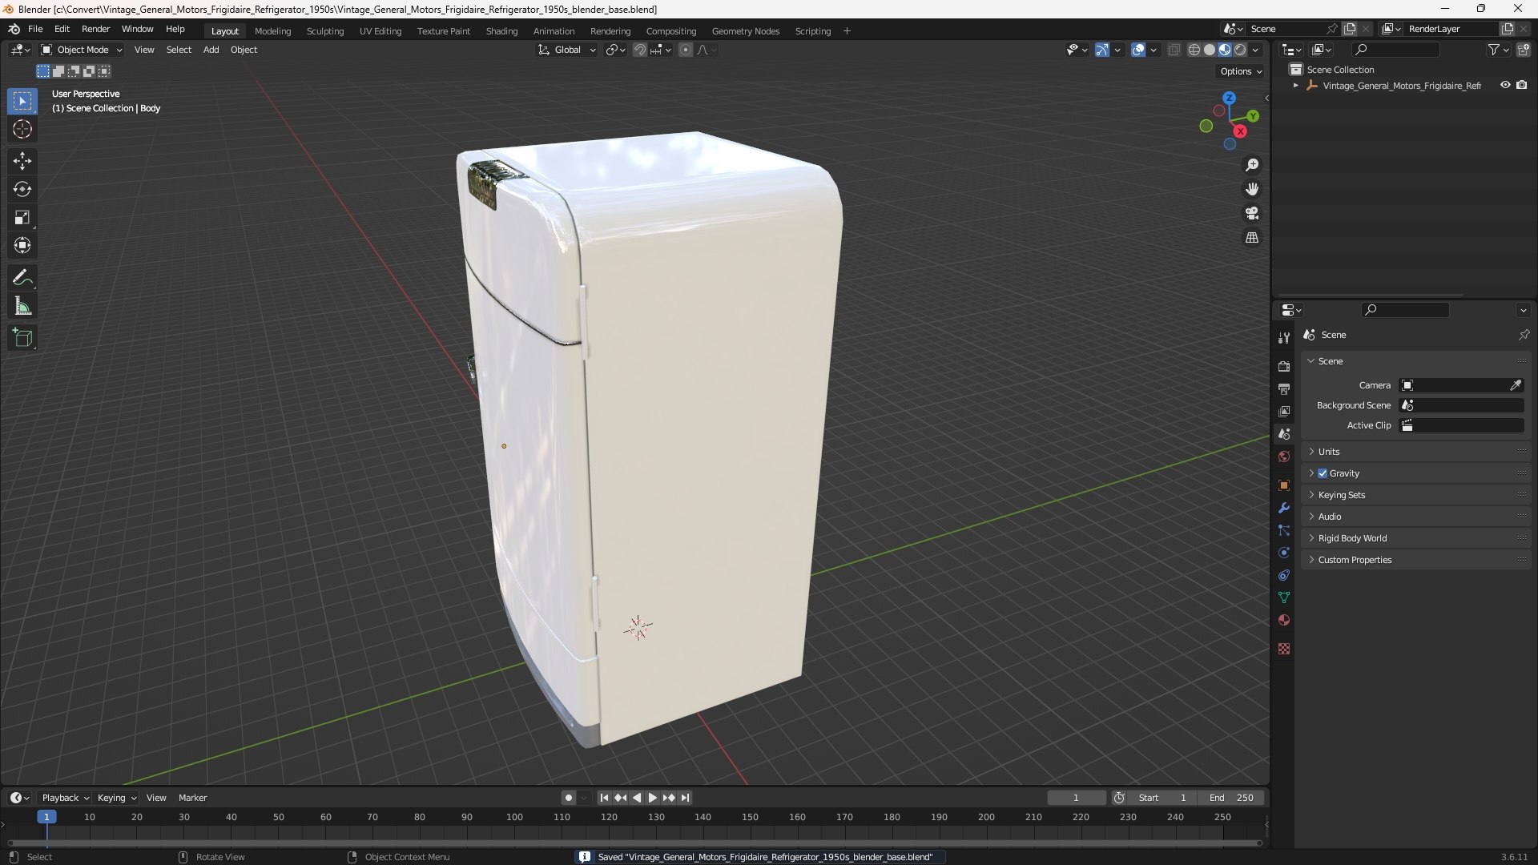The width and height of the screenshot is (1538, 865).
Task: Open the Output properties tab
Action: tap(1284, 388)
